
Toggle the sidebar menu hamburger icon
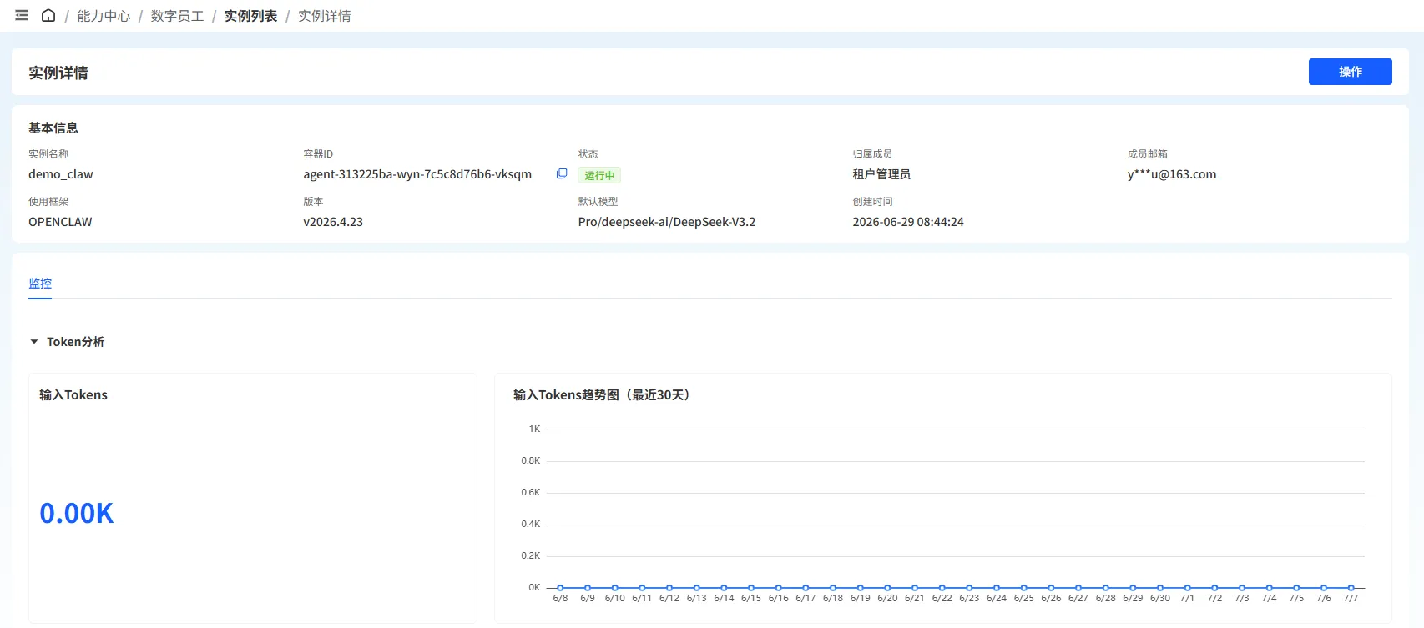tap(22, 15)
